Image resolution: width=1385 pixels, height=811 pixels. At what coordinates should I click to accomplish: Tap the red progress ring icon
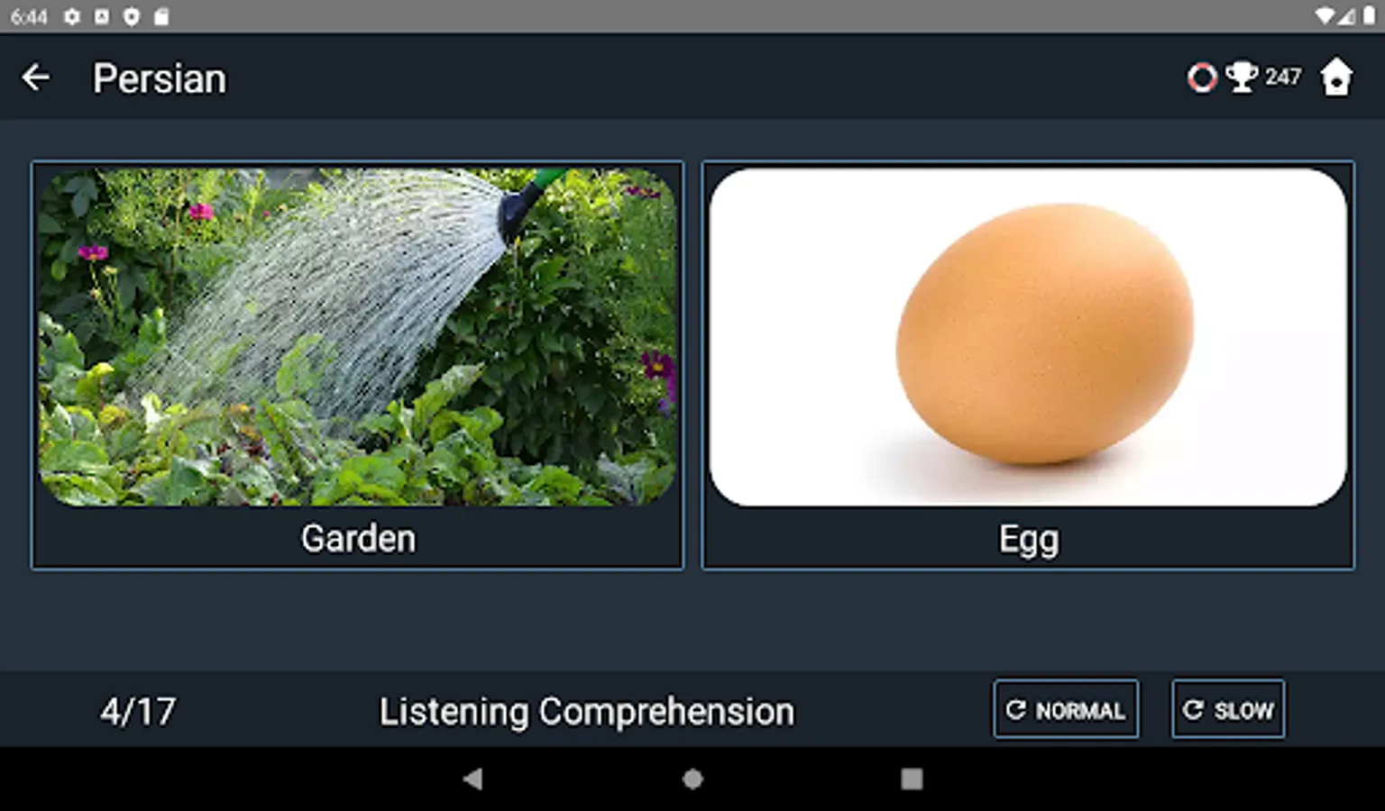coord(1202,77)
